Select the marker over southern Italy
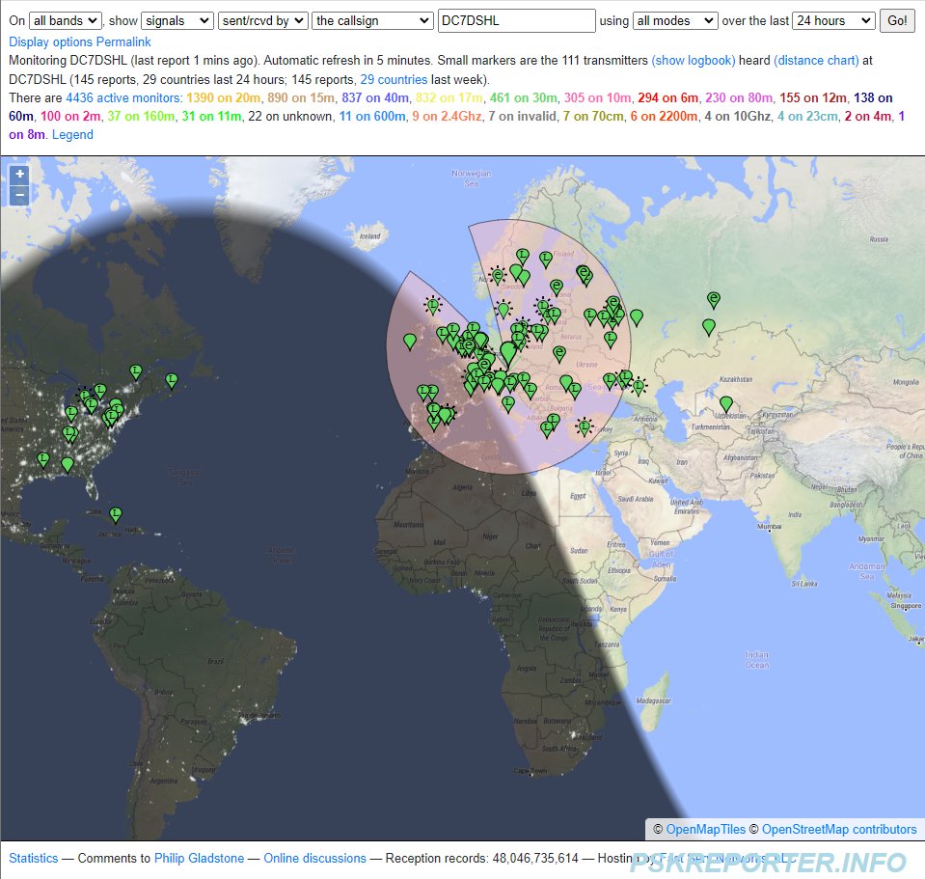The width and height of the screenshot is (925, 879). 508,403
